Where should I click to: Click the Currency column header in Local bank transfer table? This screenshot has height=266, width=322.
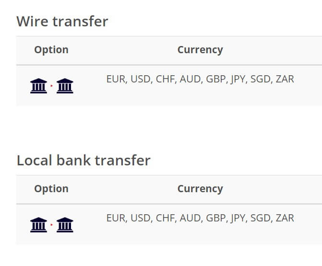click(200, 189)
